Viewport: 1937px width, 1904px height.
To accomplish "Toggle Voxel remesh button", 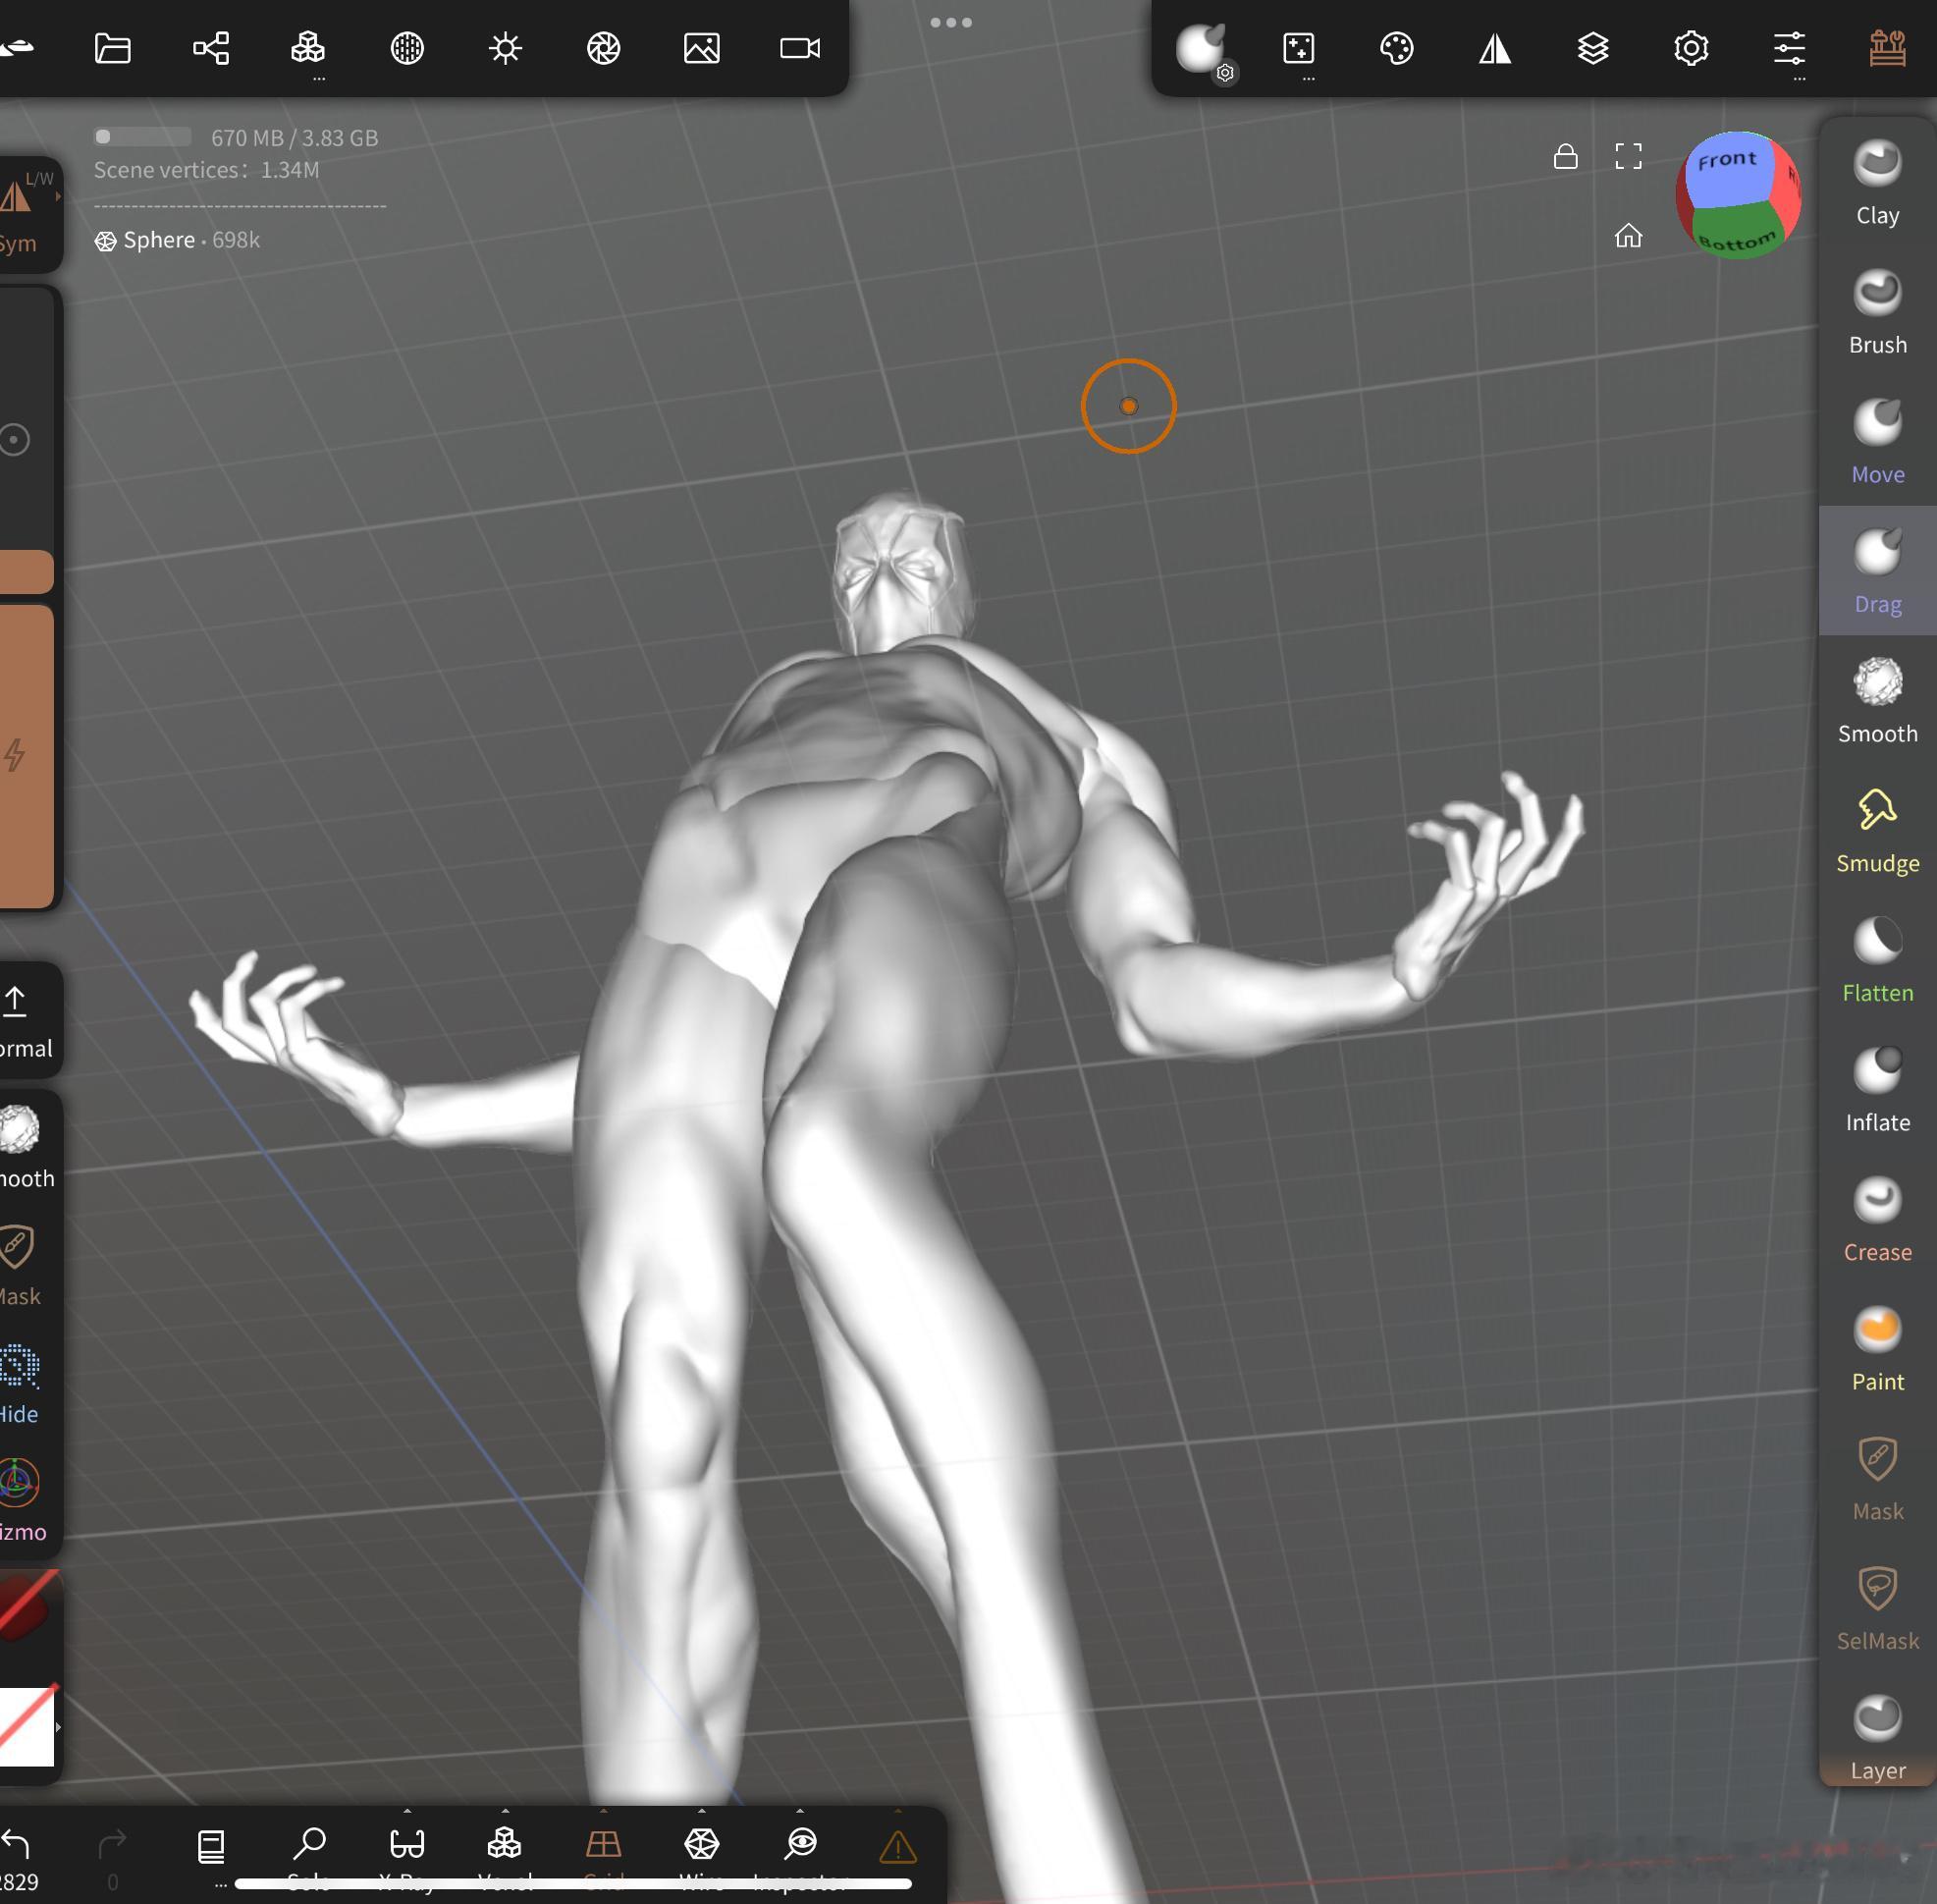I will pyautogui.click(x=505, y=1855).
